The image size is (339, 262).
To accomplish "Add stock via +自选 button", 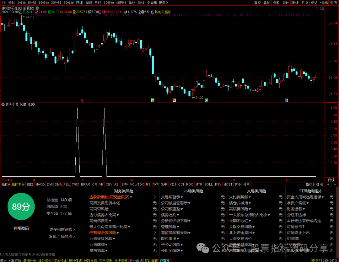I will pyautogui.click(x=324, y=3).
